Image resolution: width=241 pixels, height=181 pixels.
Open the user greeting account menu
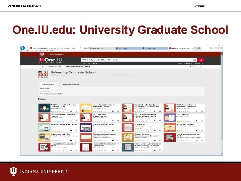point(196,67)
